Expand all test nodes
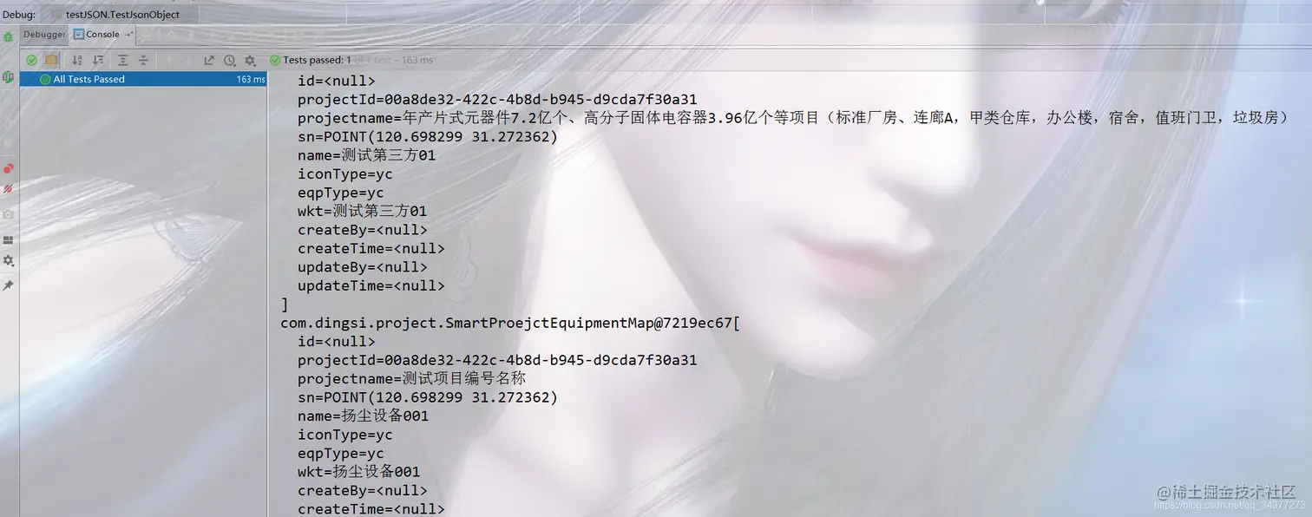 click(x=122, y=60)
